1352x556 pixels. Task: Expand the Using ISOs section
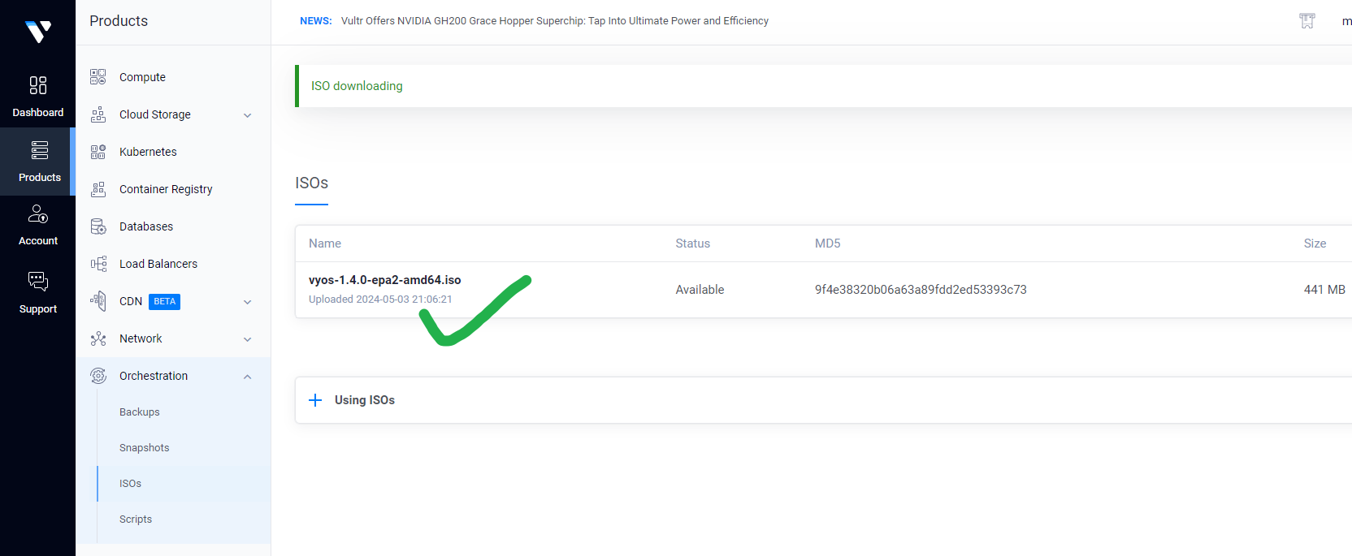point(823,400)
